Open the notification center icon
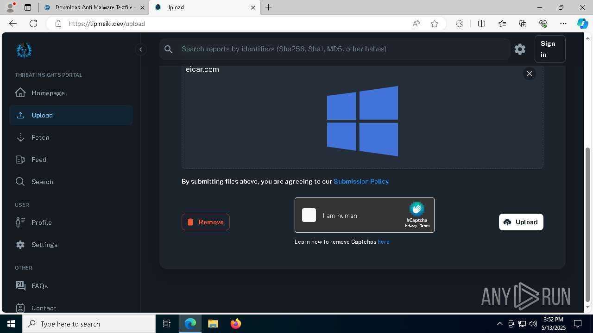Image resolution: width=593 pixels, height=333 pixels. [x=578, y=324]
